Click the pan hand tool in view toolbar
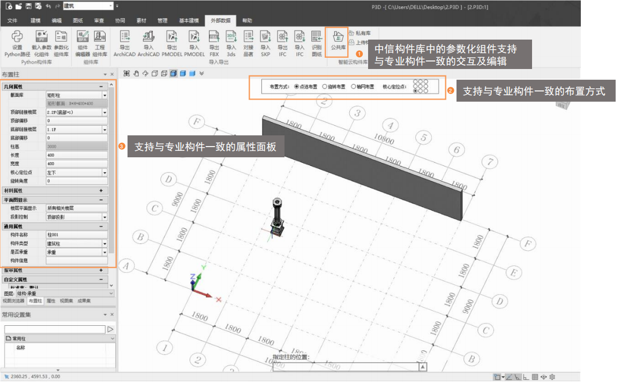Image resolution: width=621 pixels, height=382 pixels. (136, 73)
